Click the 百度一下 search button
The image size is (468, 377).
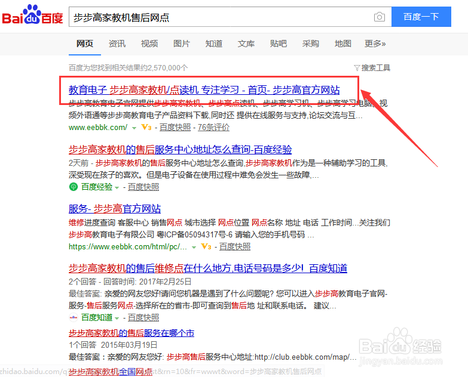pos(421,17)
